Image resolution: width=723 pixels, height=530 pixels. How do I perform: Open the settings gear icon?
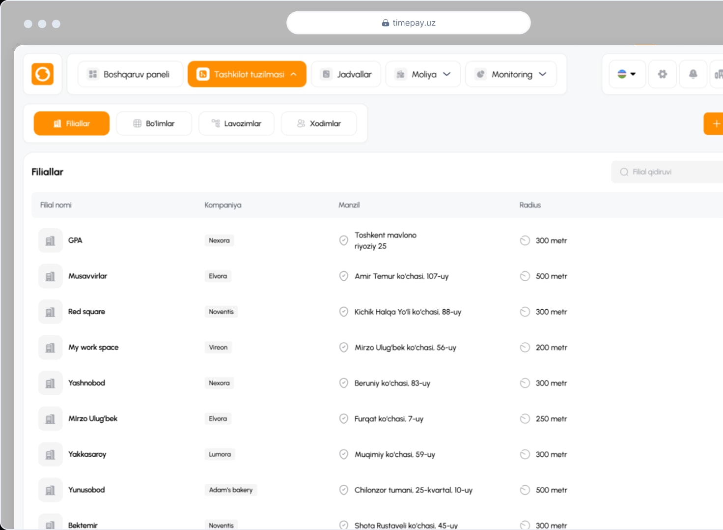click(663, 74)
